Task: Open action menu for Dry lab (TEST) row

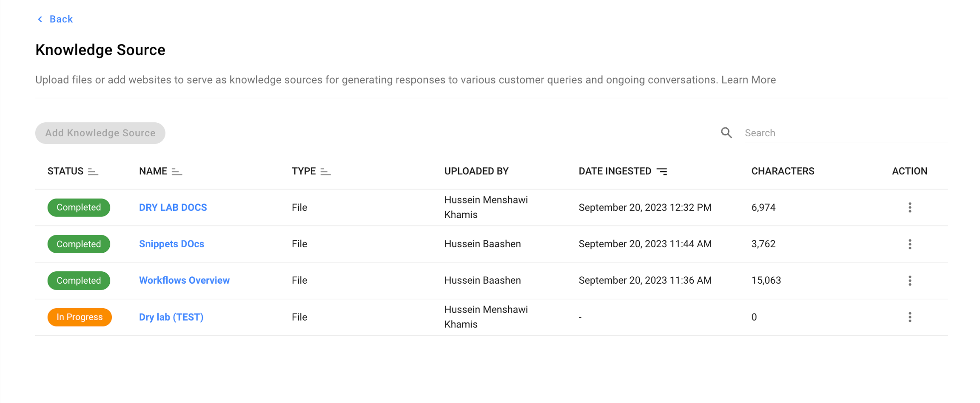Action: pyautogui.click(x=909, y=317)
